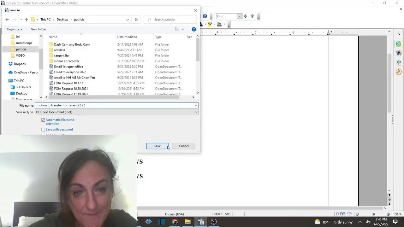Open status bar language English (USA)
Viewport: 404px width, 227px height.
point(174,214)
